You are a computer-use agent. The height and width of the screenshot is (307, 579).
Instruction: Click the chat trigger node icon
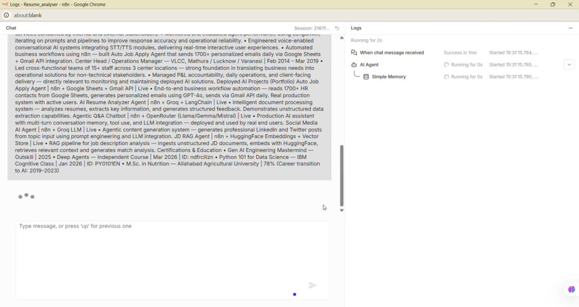pyautogui.click(x=354, y=53)
